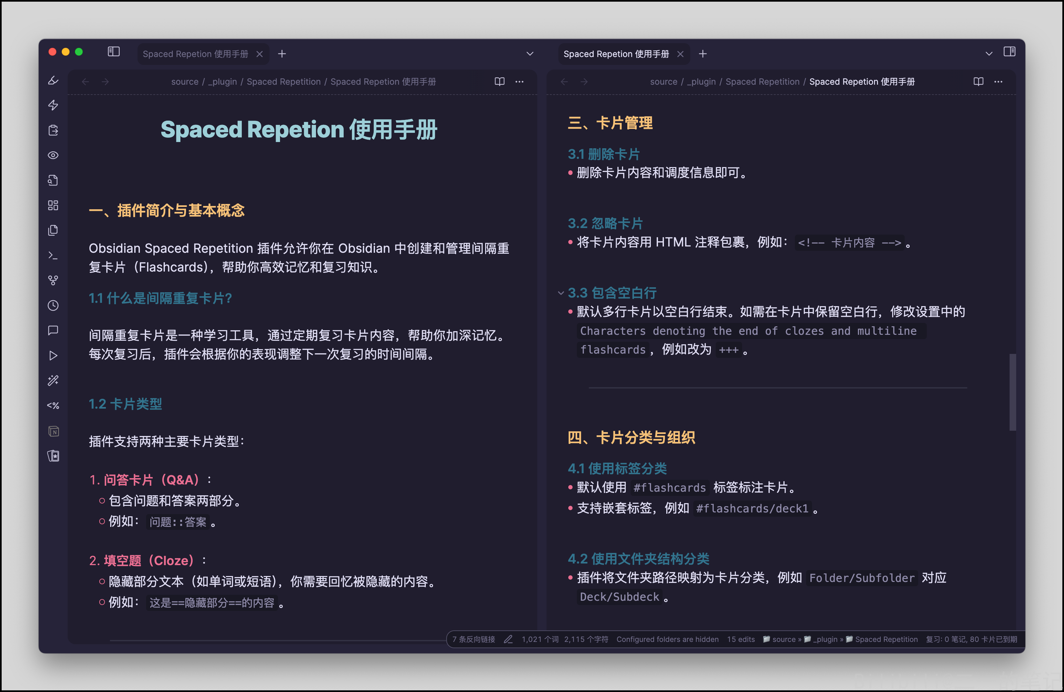Click the speech bubble ribbon icon
The width and height of the screenshot is (1064, 692).
[x=53, y=331]
